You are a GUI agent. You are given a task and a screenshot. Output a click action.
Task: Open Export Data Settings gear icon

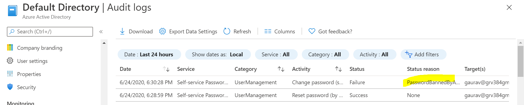163,31
